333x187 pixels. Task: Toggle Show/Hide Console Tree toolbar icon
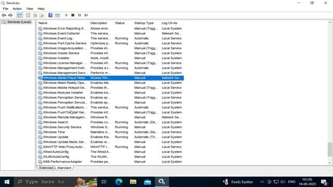coord(20,15)
